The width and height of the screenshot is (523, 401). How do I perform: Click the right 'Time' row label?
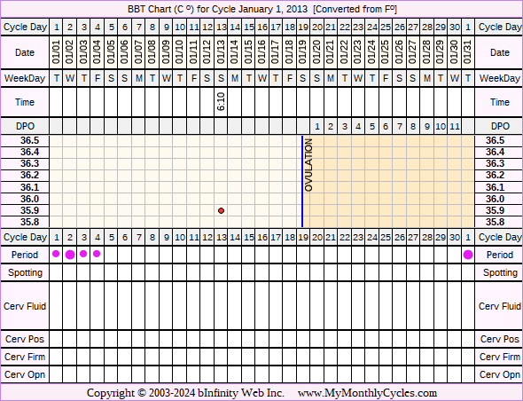pyautogui.click(x=499, y=102)
